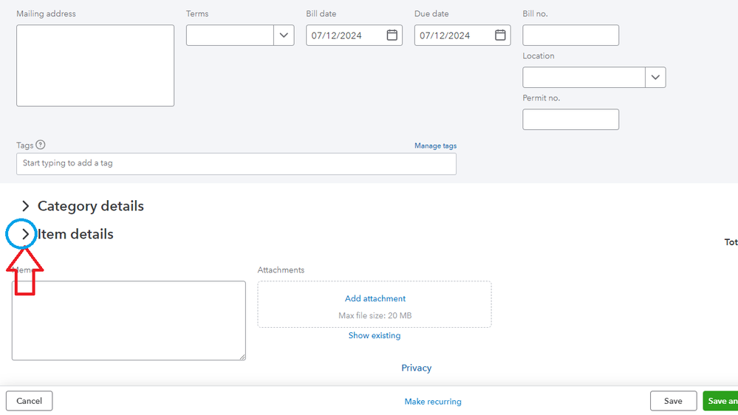738x415 pixels.
Task: Click the Save button
Action: [673, 401]
